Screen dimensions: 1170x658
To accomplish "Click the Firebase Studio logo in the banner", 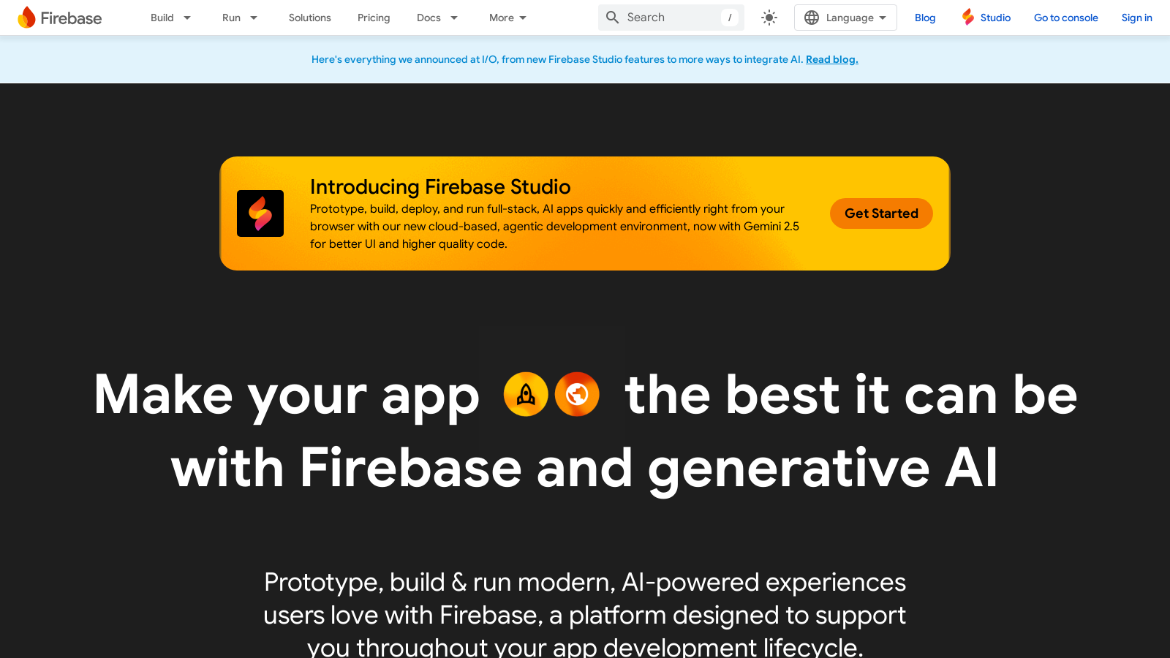I will point(260,213).
